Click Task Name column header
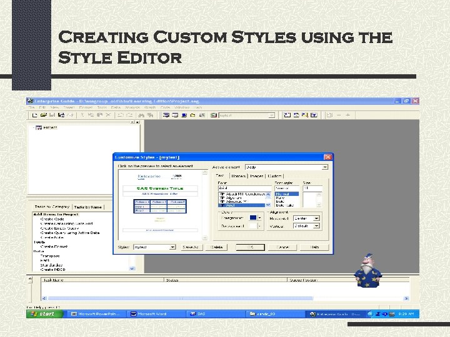This screenshot has width=450, height=337. click(x=102, y=280)
